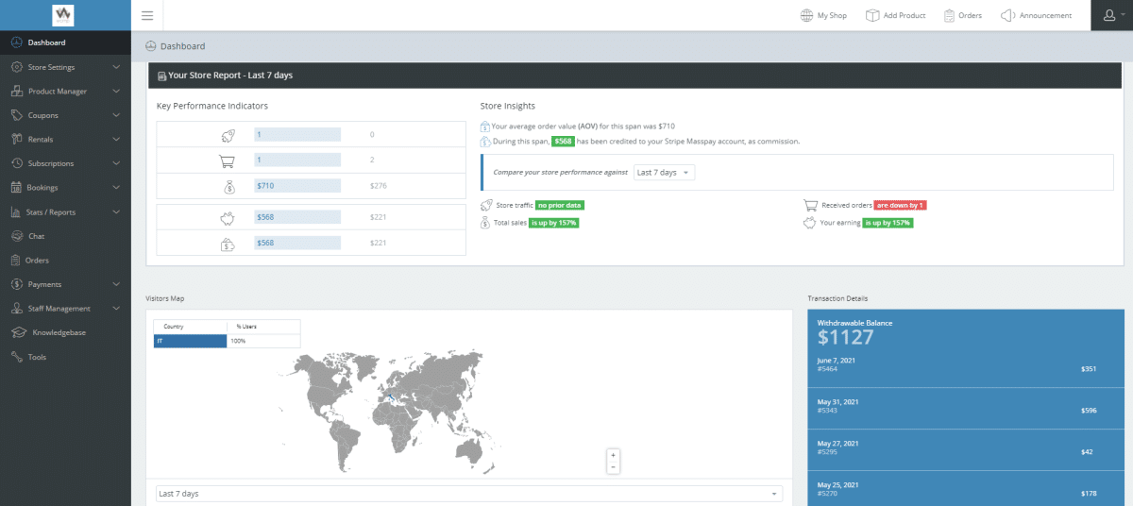Click the June 7, 2021 transaction entry
Image resolution: width=1133 pixels, height=506 pixels.
[955, 364]
